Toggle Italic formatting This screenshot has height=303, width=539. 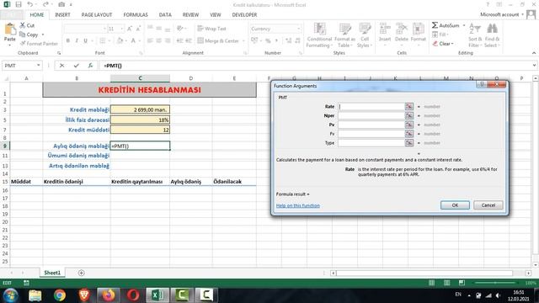(x=77, y=40)
